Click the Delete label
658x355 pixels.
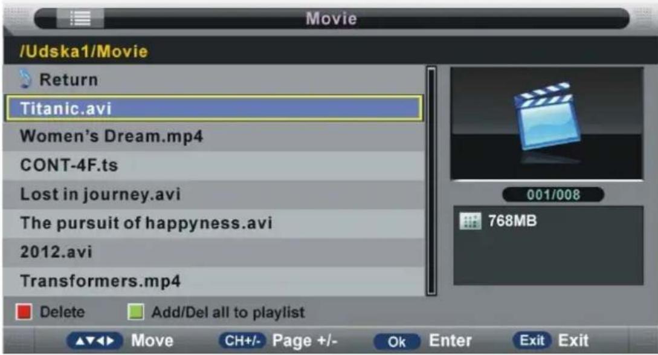click(62, 312)
